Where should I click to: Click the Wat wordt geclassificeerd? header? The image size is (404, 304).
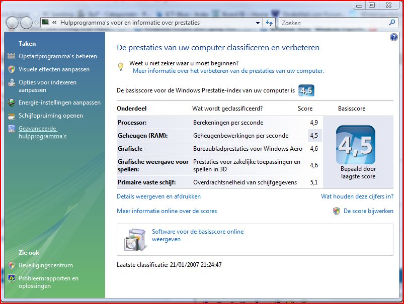(227, 109)
